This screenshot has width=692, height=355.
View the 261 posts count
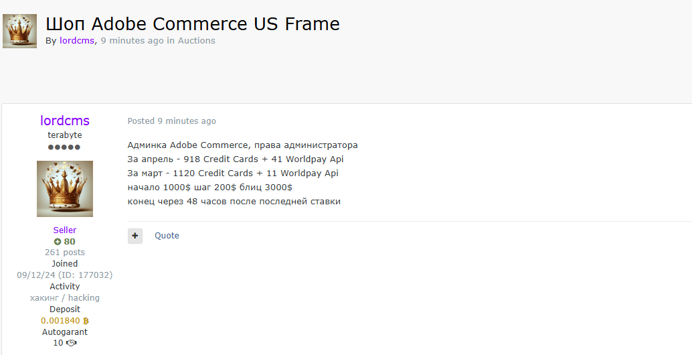(x=65, y=253)
